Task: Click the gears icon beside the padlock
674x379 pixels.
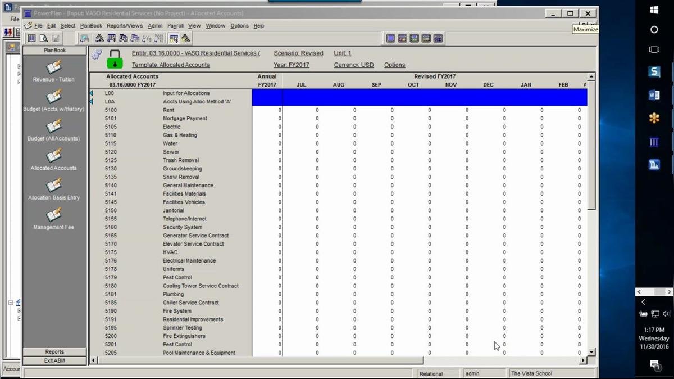Action: 97,55
